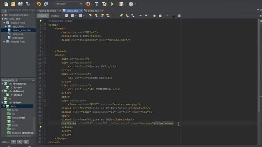Switch to the Source view button
This screenshot has height=147, width=262.
tap(43, 16)
